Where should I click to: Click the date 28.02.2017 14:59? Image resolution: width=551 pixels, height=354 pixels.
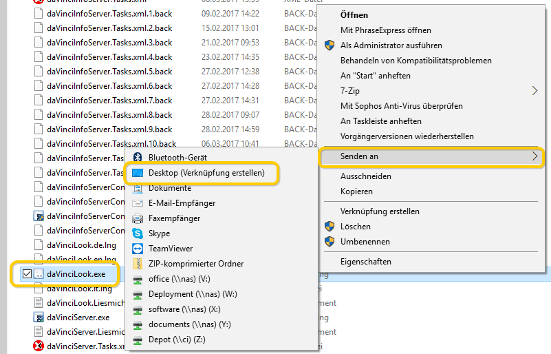(230, 129)
